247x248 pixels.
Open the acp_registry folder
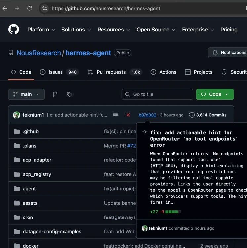37,174
